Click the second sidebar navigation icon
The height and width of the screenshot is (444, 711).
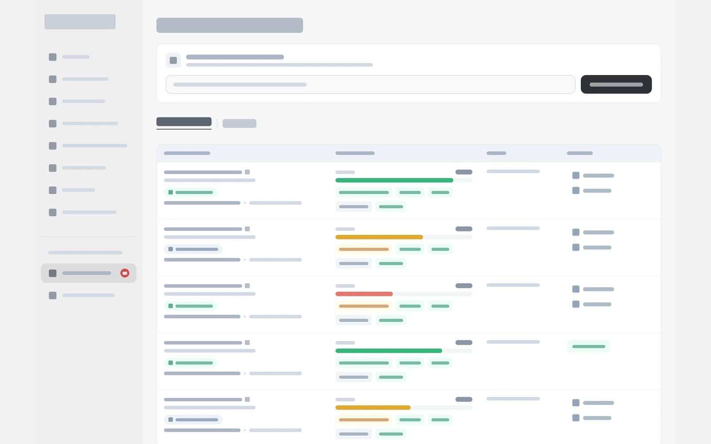click(x=52, y=79)
